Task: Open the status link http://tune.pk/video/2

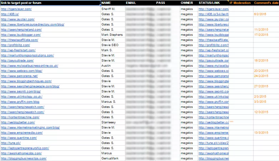Action: click(214, 143)
